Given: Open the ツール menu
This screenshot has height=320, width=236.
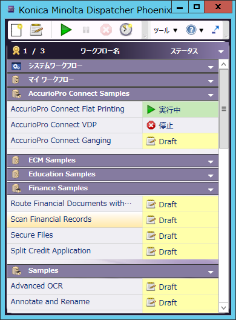Looking at the screenshot, I should click(165, 30).
